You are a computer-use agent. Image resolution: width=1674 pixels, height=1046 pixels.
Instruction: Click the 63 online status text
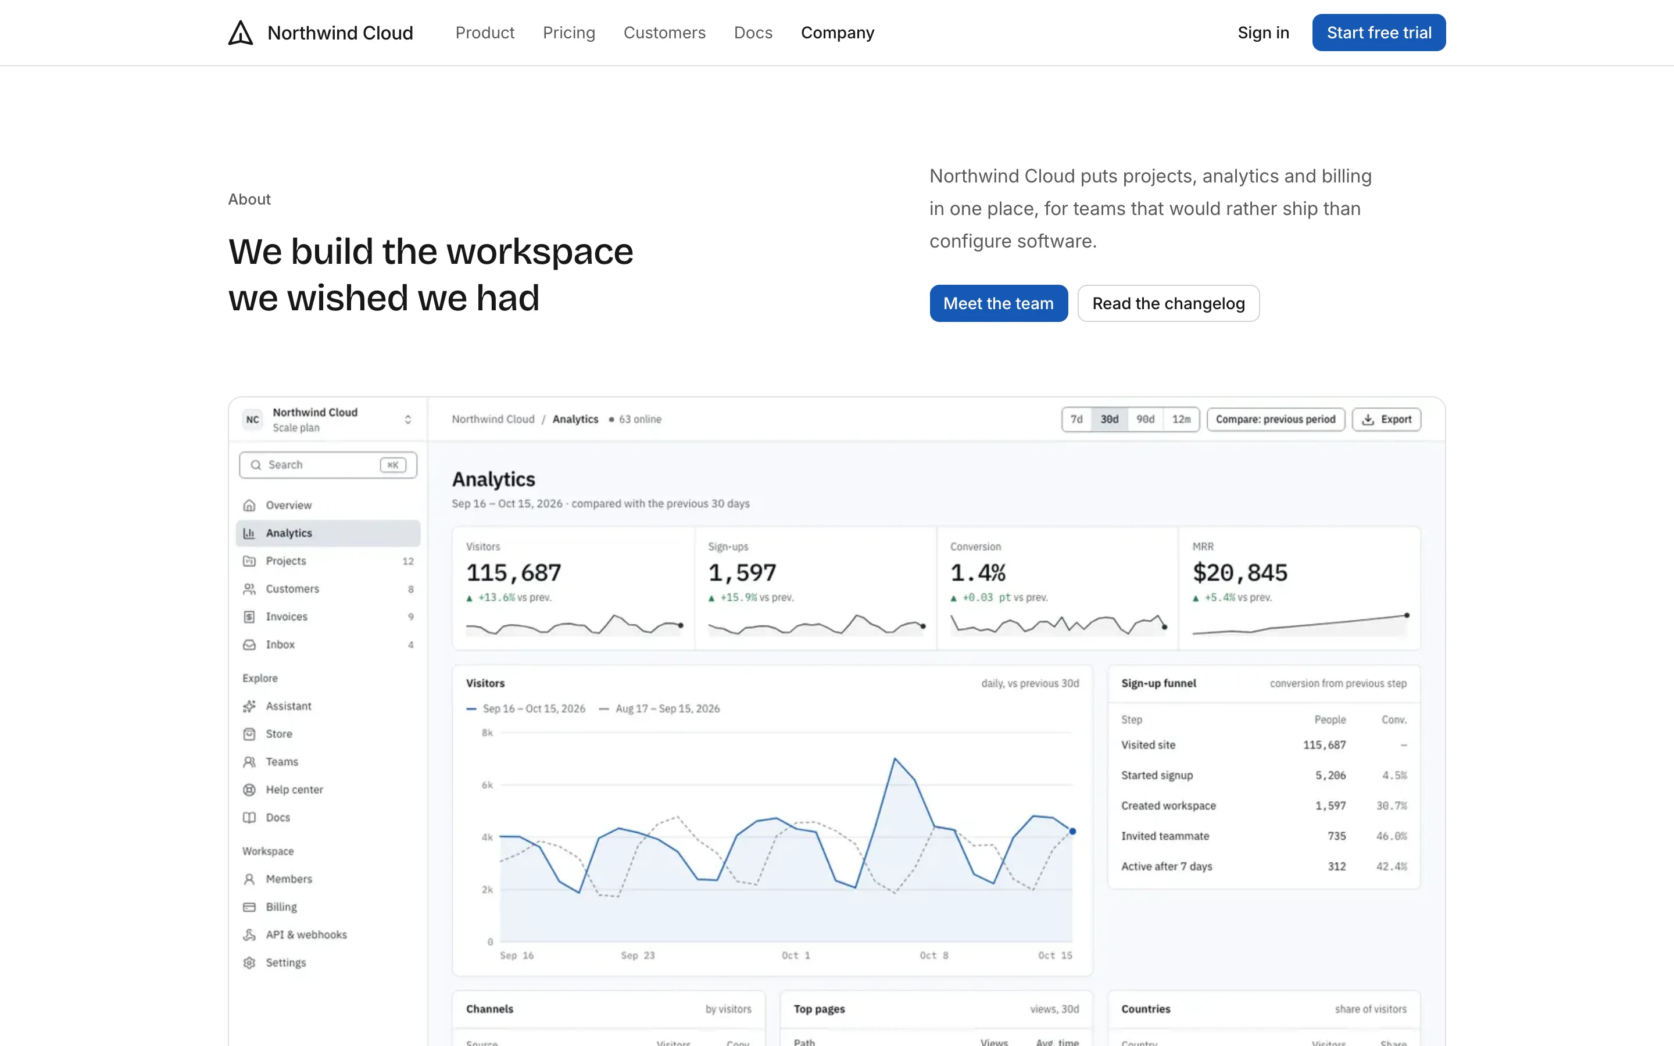tap(640, 419)
